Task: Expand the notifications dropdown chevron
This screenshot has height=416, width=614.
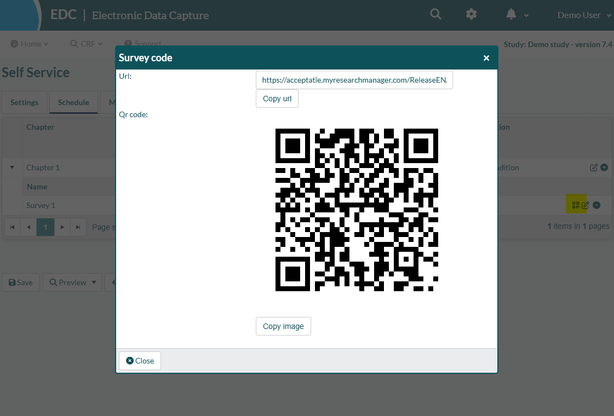Action: [x=526, y=16]
